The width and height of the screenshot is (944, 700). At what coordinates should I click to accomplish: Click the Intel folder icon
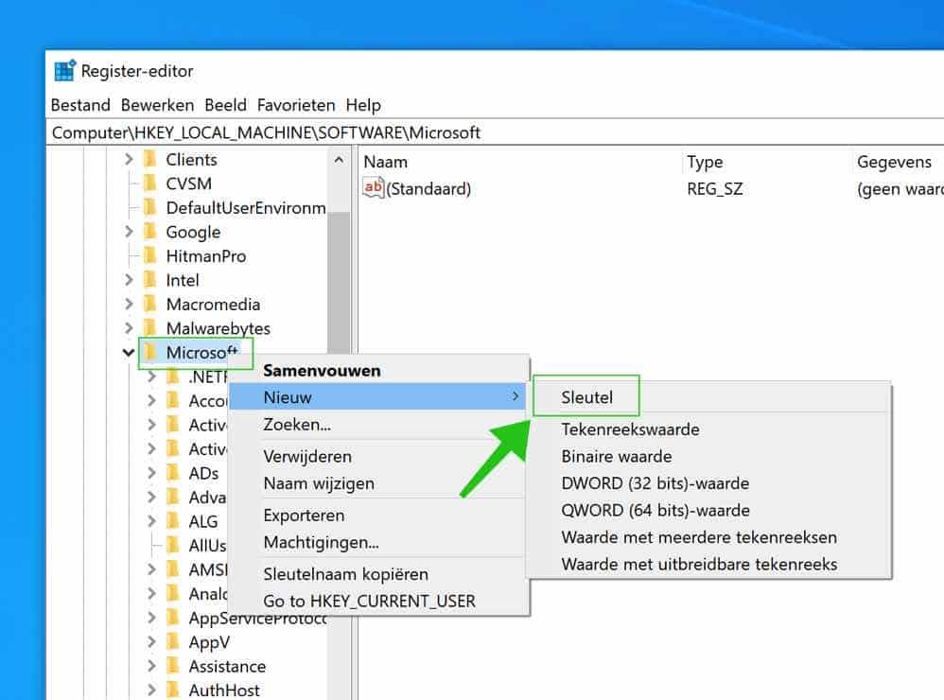[x=150, y=280]
